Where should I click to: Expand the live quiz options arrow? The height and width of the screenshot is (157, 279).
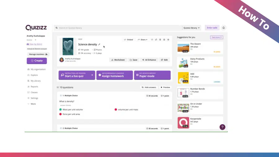click(x=92, y=75)
